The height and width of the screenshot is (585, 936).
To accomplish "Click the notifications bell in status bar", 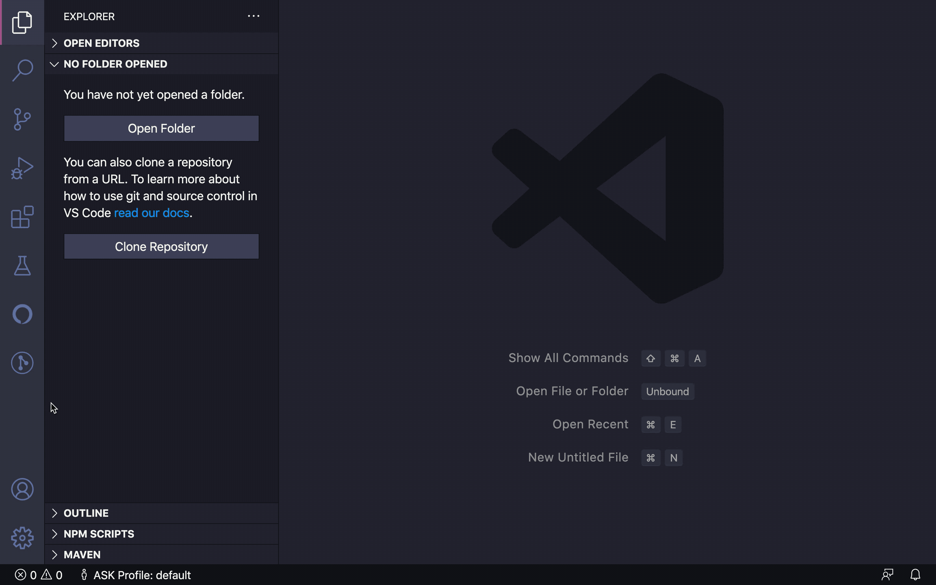I will pos(915,575).
